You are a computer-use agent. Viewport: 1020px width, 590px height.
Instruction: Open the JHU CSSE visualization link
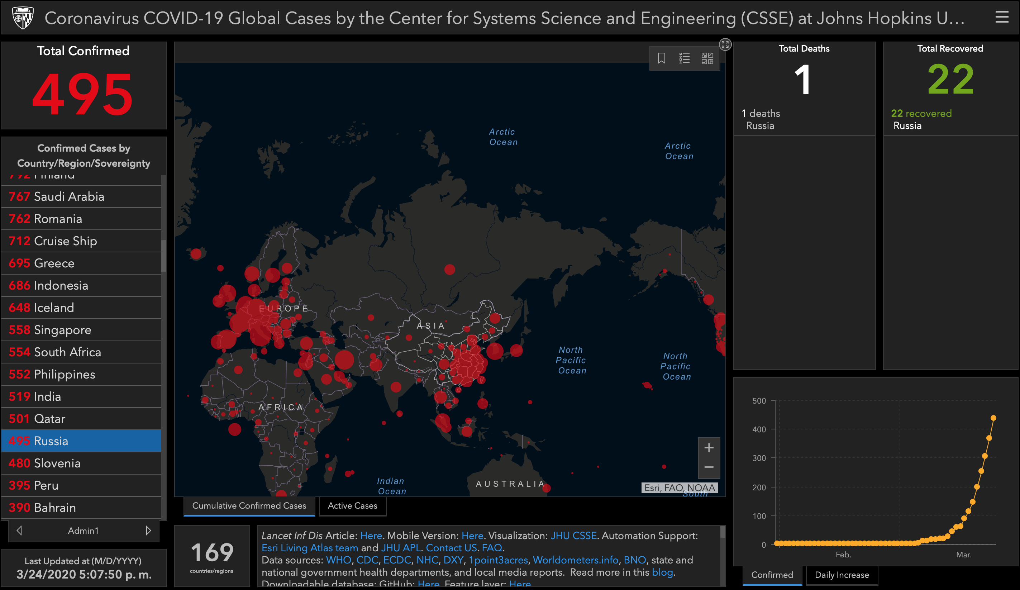click(x=573, y=536)
